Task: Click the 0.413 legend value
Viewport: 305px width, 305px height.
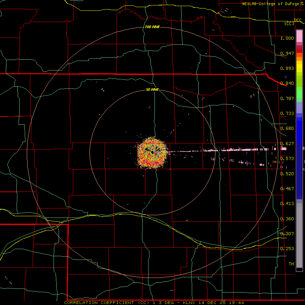Action: point(287,204)
